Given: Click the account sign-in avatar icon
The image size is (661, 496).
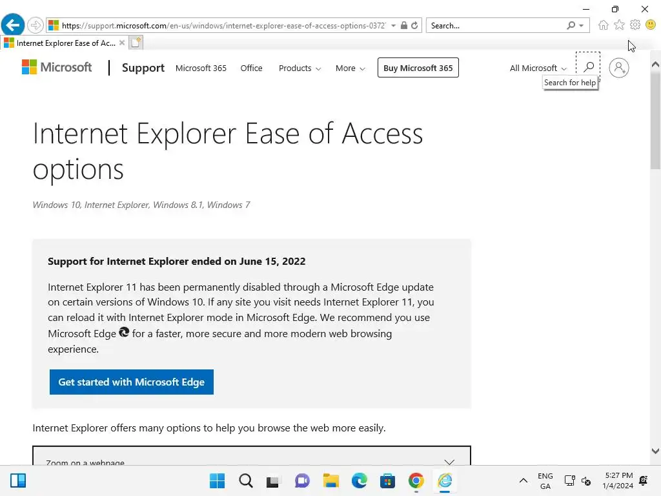Looking at the screenshot, I should (x=618, y=68).
